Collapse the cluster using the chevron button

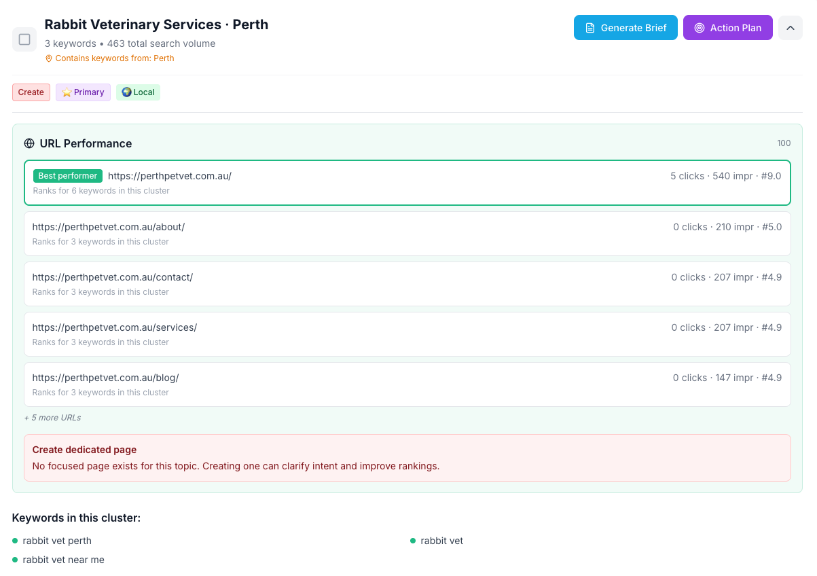(x=791, y=28)
